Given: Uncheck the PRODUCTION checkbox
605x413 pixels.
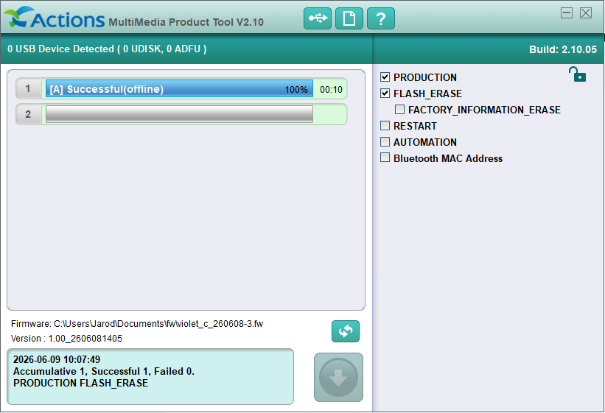Looking at the screenshot, I should coord(385,77).
